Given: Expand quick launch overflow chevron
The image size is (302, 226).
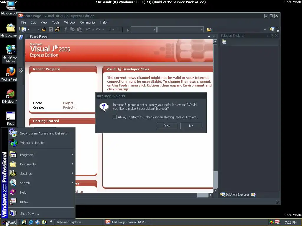Looking at the screenshot, I should click(x=51, y=221).
